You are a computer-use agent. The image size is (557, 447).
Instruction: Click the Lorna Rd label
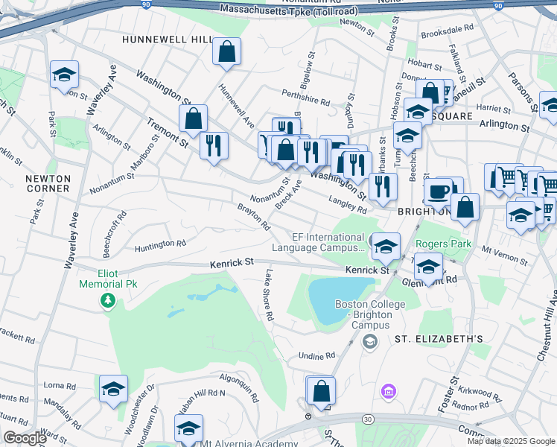pyautogui.click(x=60, y=385)
